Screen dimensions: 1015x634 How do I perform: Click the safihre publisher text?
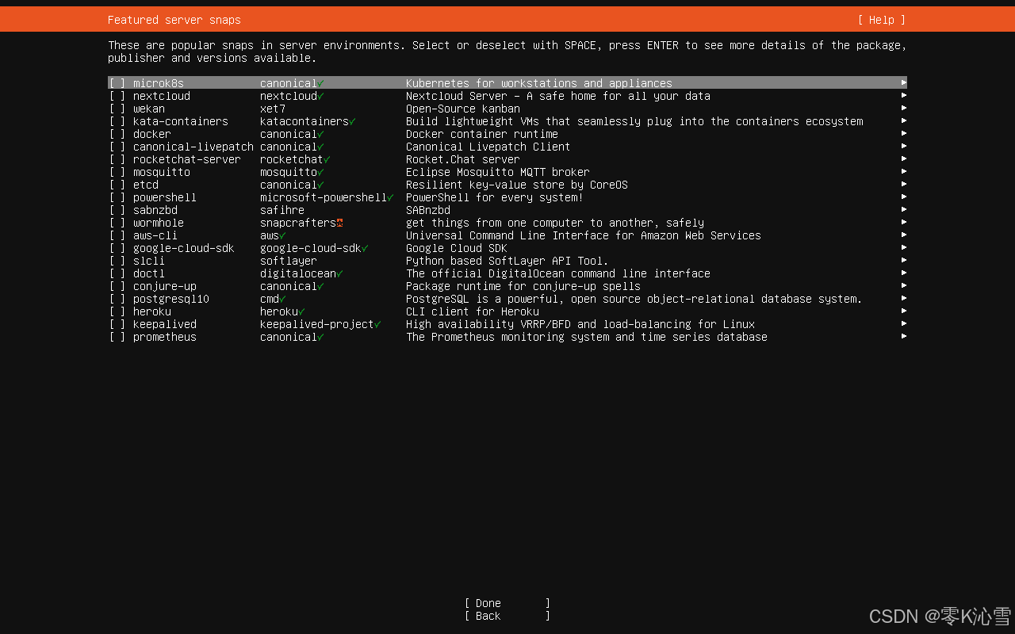282,210
